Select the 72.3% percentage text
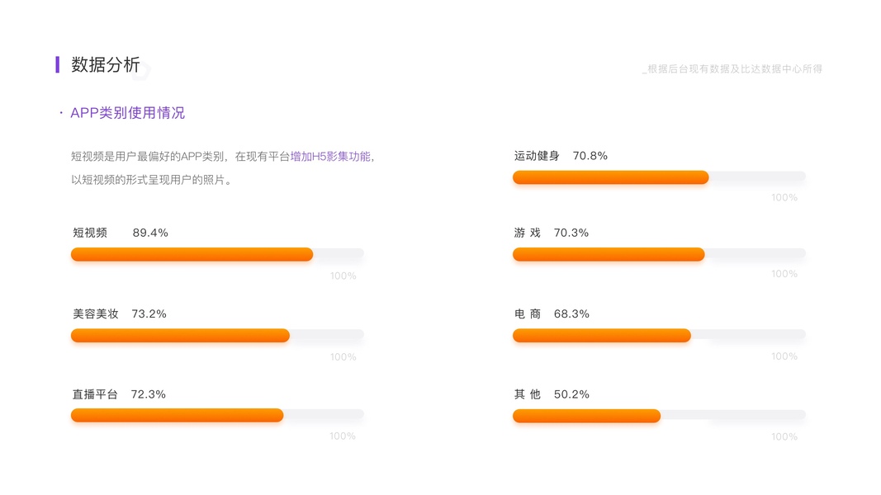881x495 pixels. coord(148,394)
